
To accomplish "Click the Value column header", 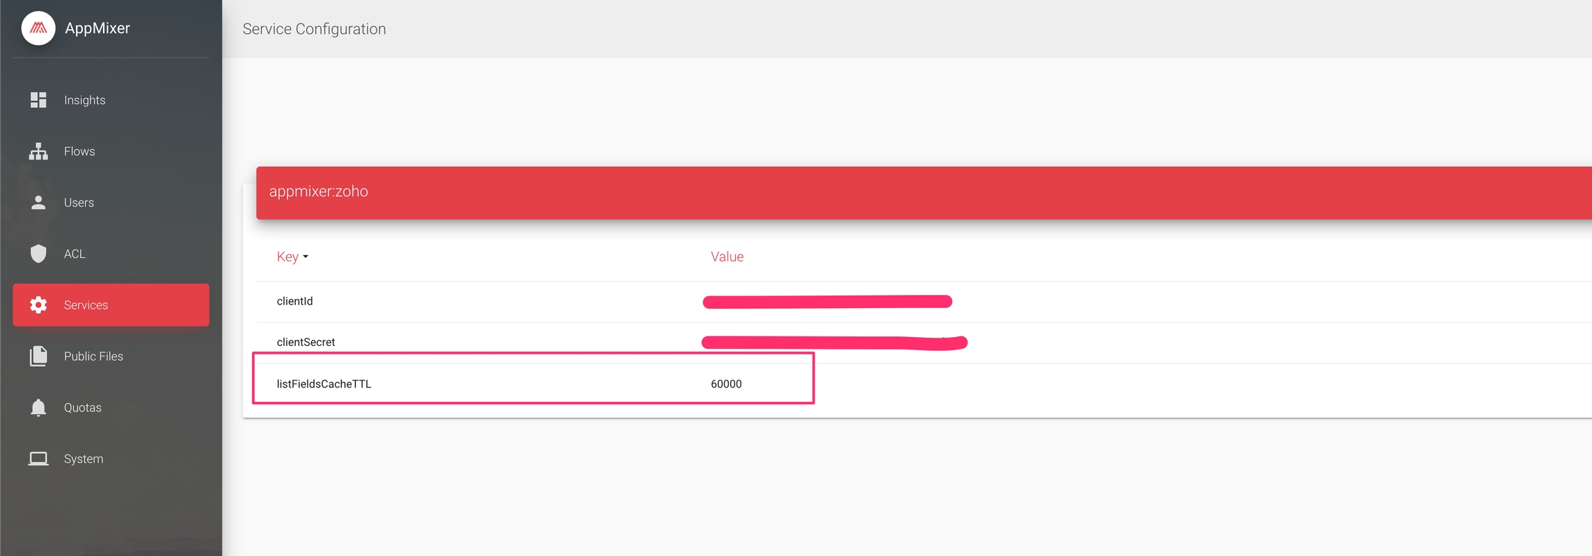I will click(x=727, y=257).
